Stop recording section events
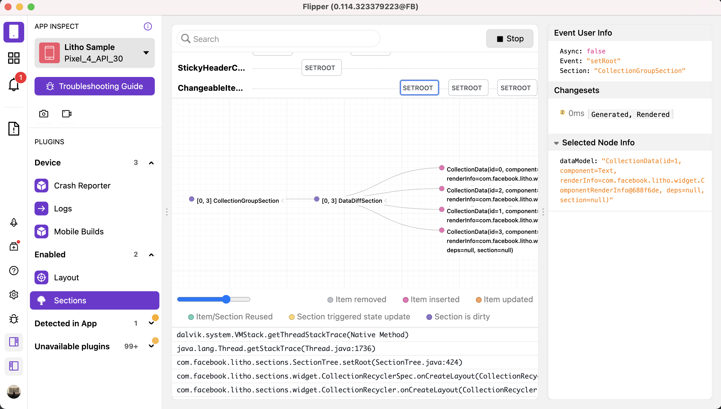This screenshot has width=721, height=409. [510, 39]
